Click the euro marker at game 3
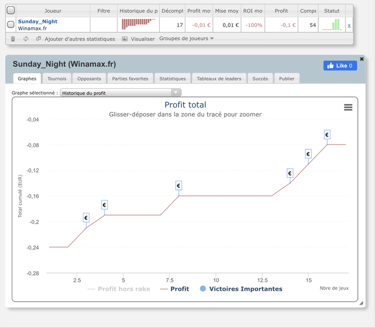 pyautogui.click(x=86, y=218)
